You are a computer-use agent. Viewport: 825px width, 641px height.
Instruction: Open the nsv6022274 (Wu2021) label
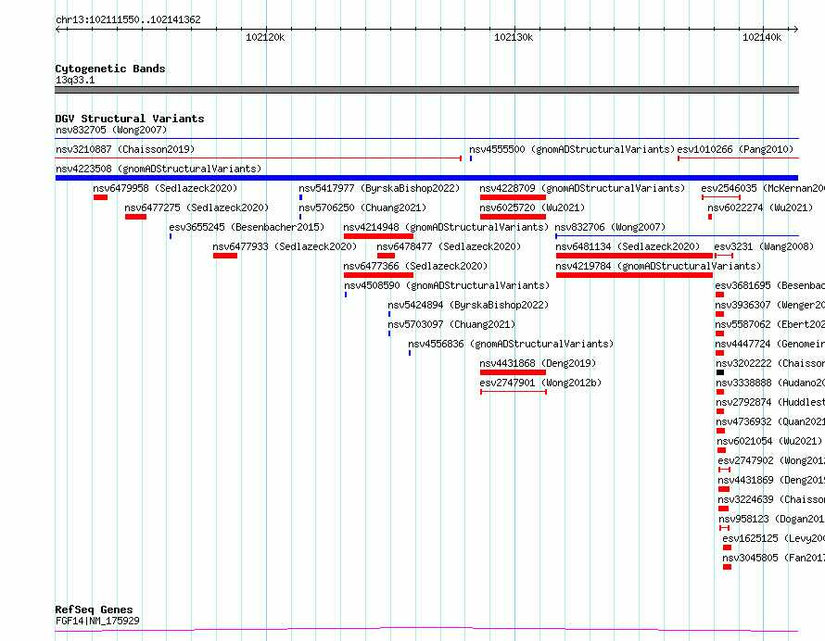760,207
